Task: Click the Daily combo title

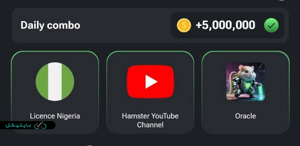Action: pos(50,25)
